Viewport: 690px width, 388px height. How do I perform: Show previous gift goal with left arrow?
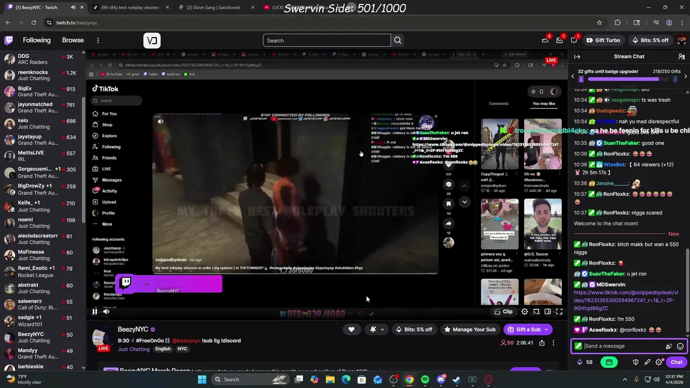572,77
